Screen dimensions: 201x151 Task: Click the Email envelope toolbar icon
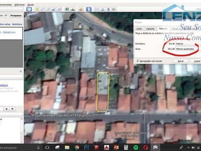tap(97, 9)
